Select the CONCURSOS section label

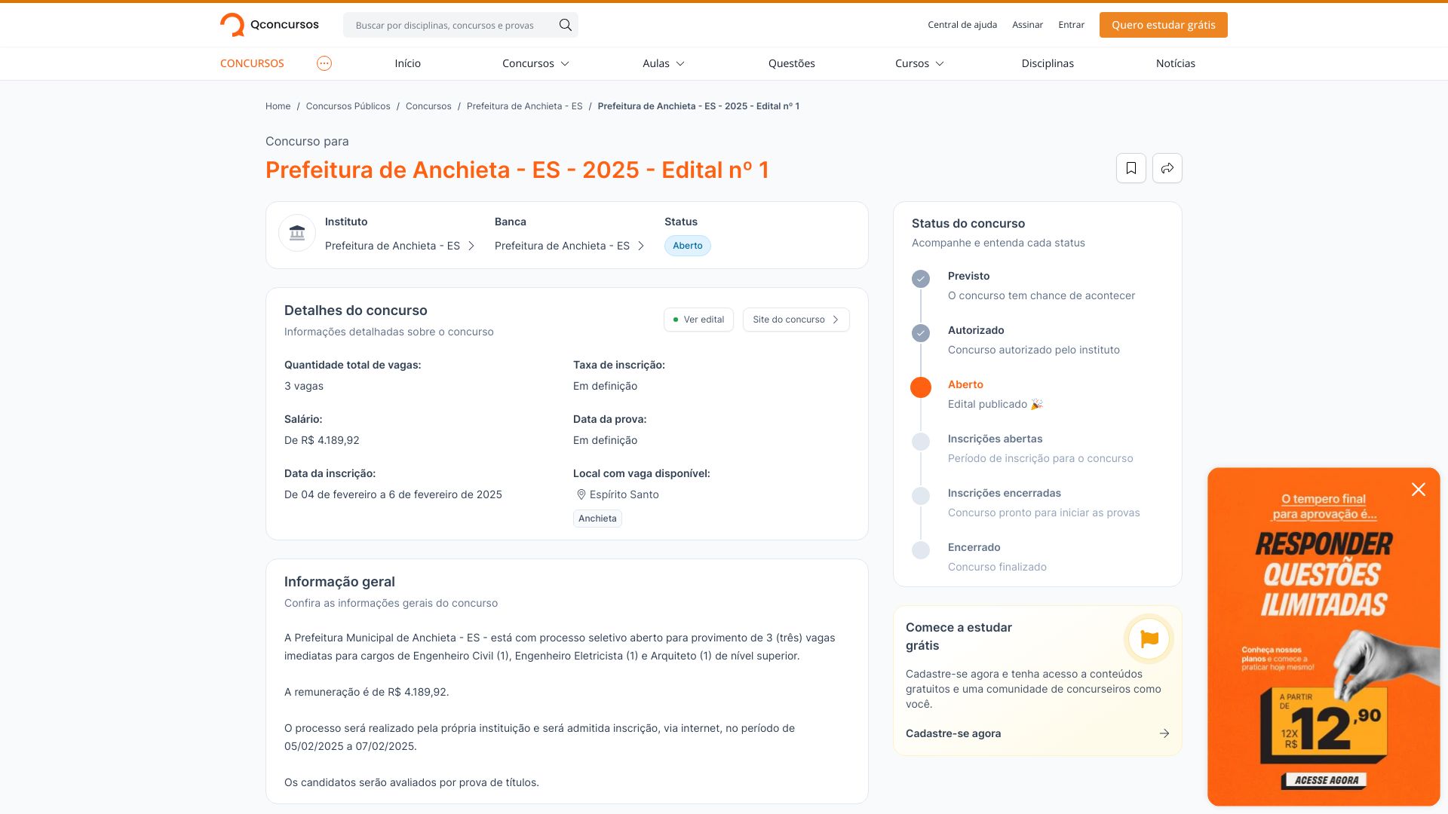(x=252, y=63)
